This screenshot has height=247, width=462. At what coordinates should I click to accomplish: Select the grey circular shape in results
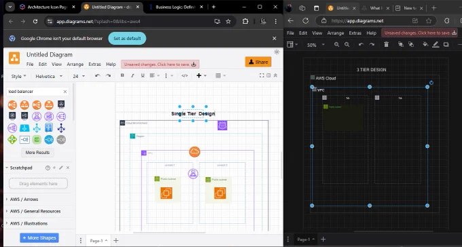coord(61,140)
